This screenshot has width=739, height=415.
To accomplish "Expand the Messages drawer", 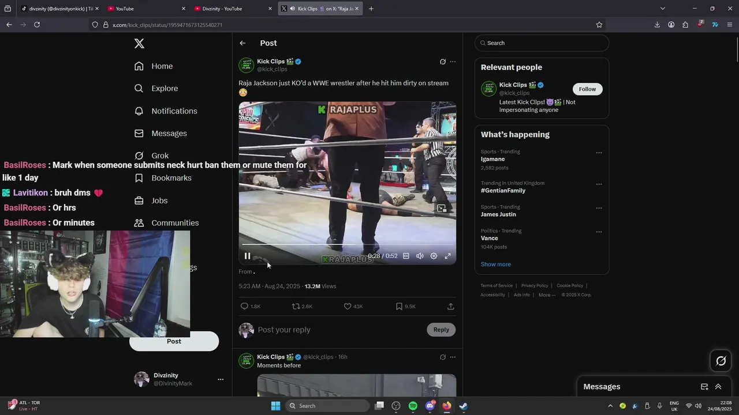I will (718, 387).
